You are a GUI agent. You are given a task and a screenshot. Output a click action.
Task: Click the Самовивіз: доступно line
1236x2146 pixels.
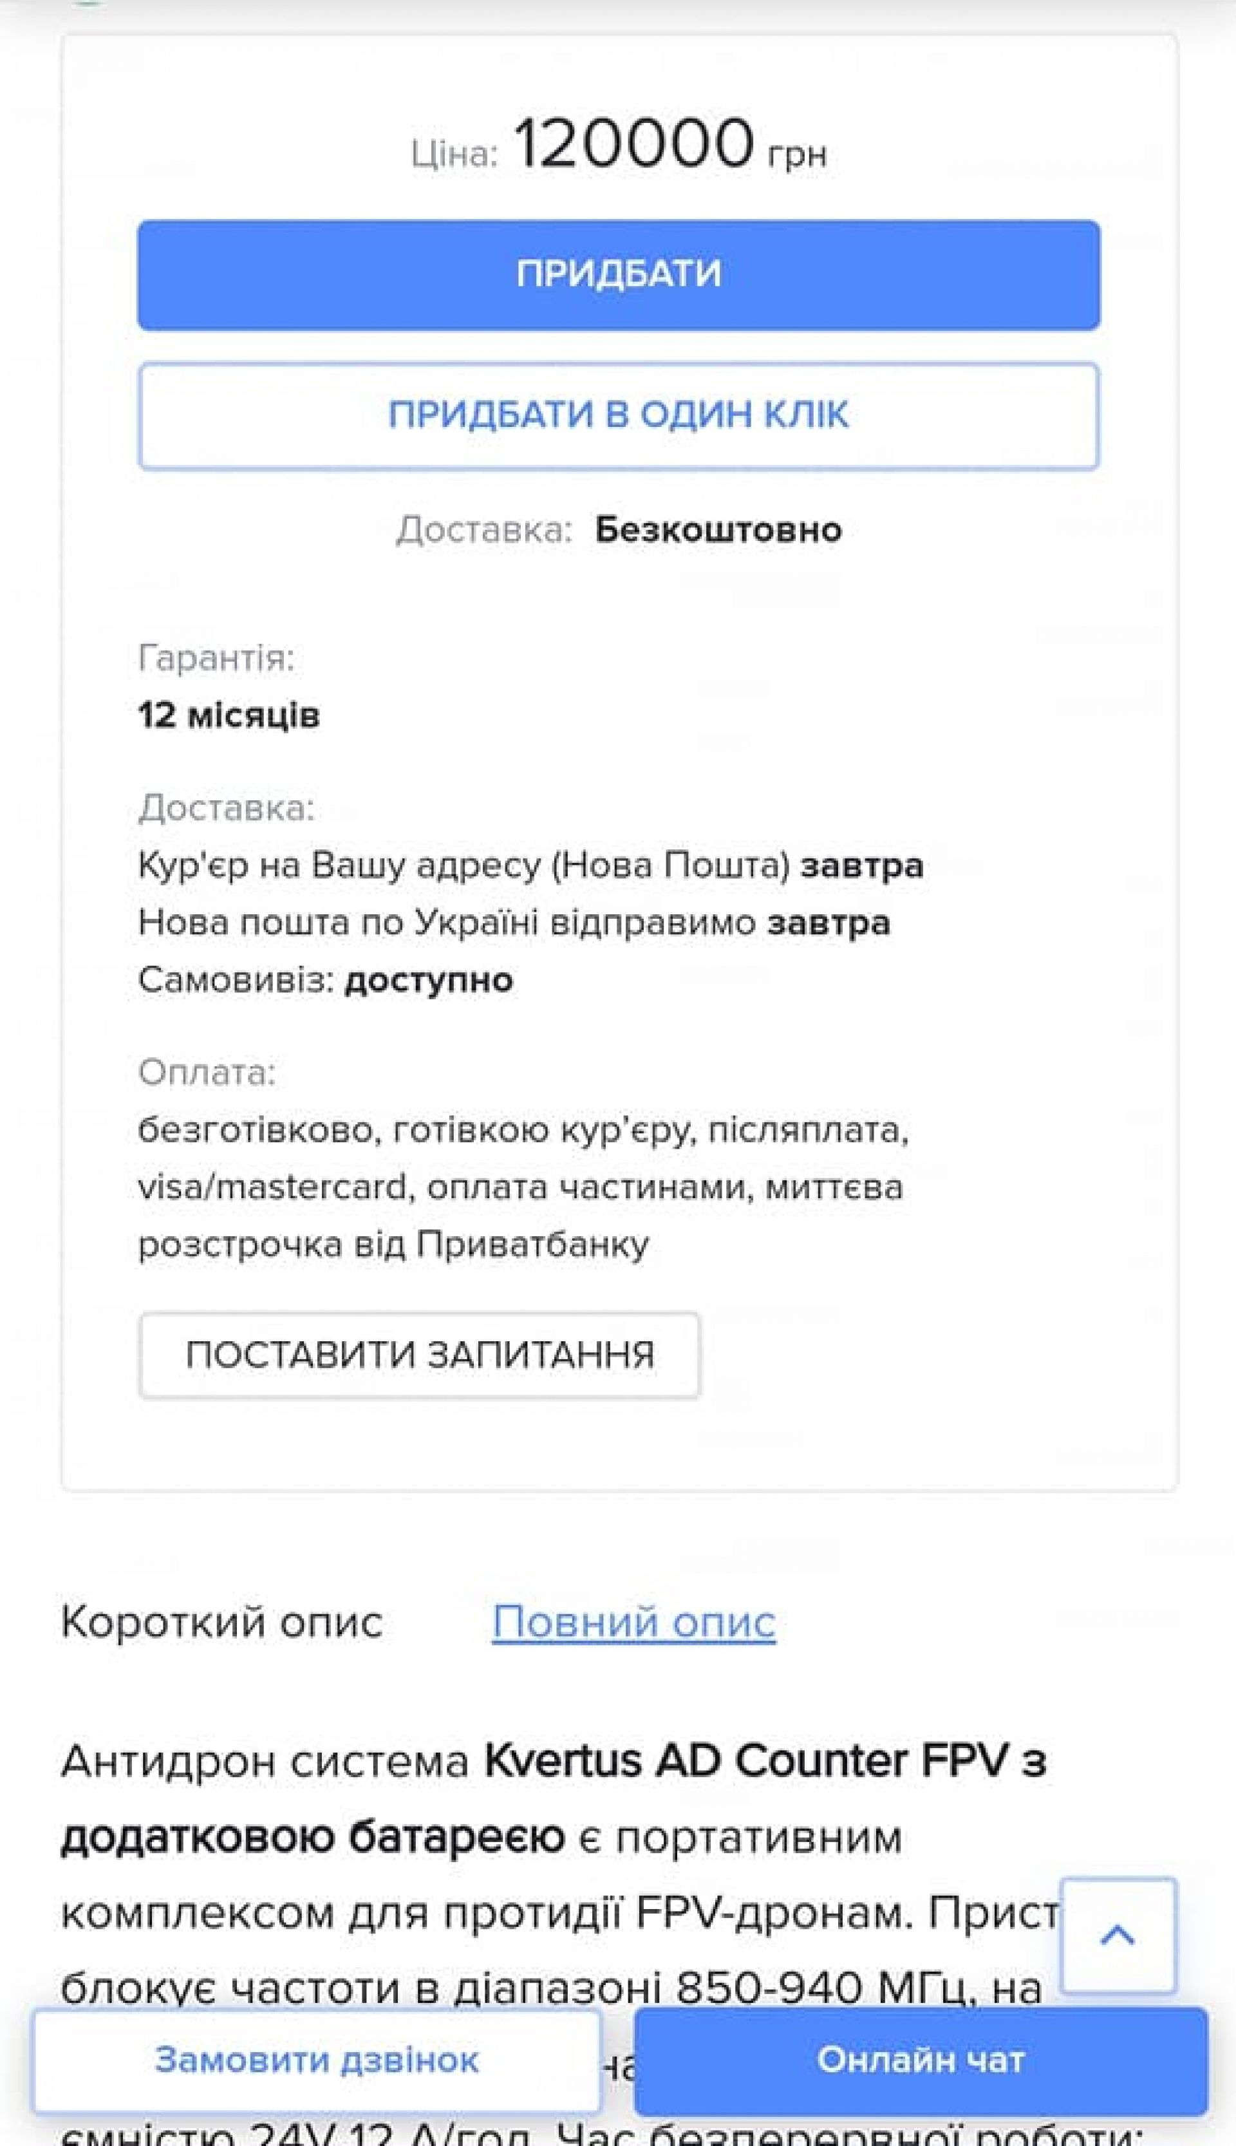click(325, 981)
